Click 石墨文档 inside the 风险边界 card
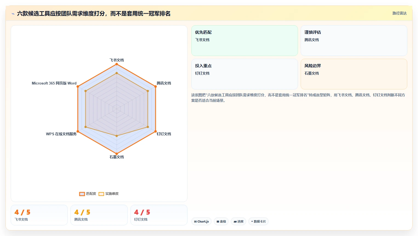This screenshot has width=418, height=236. [x=312, y=73]
